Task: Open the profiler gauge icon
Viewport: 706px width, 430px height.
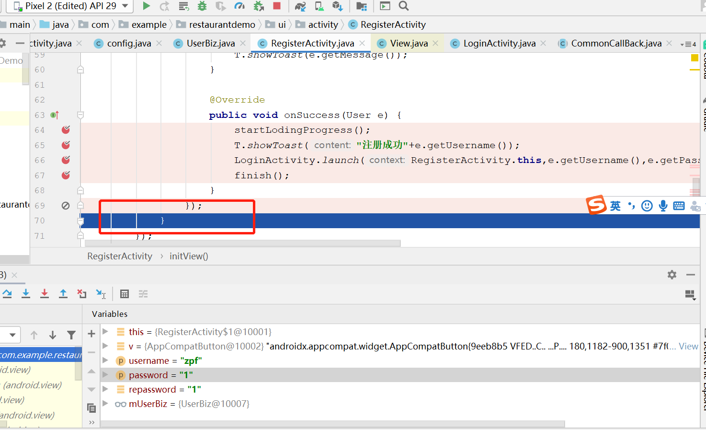Action: 239,6
